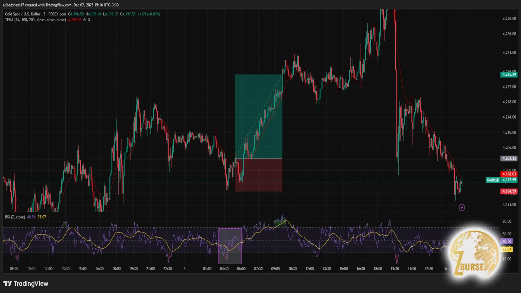The width and height of the screenshot is (521, 293).
Task: Click the 19:30 time label near right side
Action: (x=395, y=269)
